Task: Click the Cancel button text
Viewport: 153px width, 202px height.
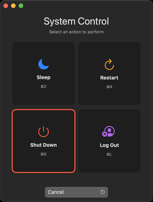Action: [56, 192]
